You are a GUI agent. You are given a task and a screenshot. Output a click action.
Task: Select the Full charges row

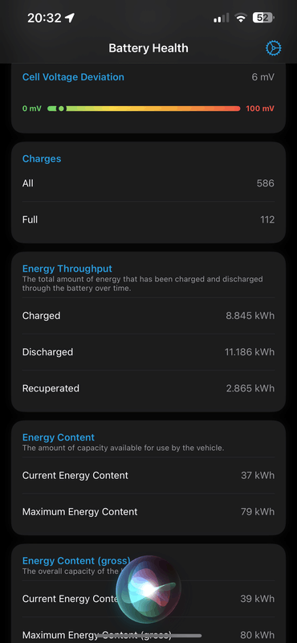point(148,219)
